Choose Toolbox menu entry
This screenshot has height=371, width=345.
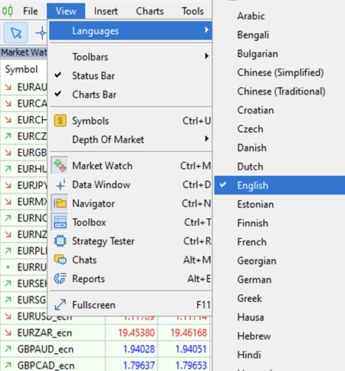point(130,222)
